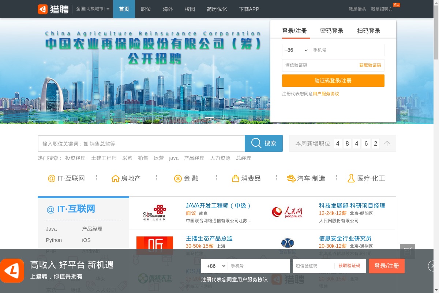The width and height of the screenshot is (439, 293).
Task: Click 获取验证码 in the bottom bar
Action: [349, 266]
